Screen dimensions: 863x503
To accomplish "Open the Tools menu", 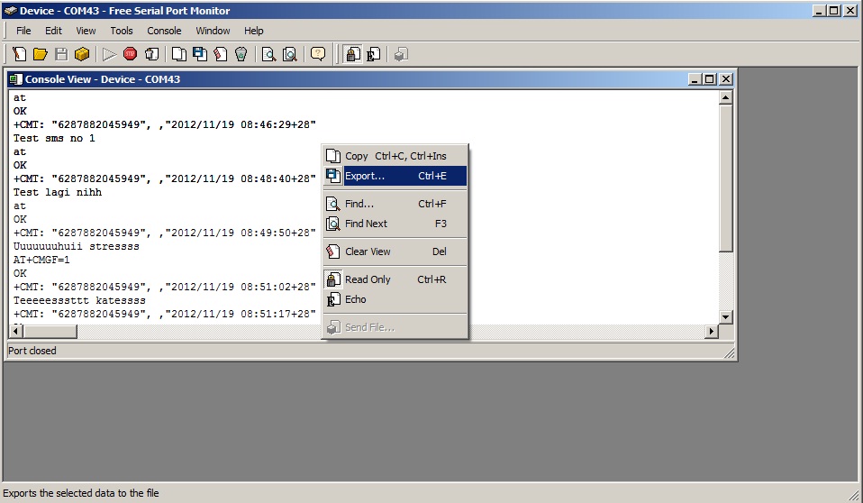I will (x=122, y=31).
